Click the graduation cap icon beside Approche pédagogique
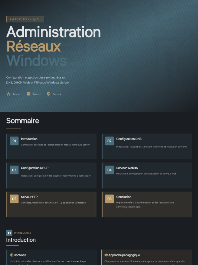Image resolution: width=198 pixels, height=265 pixels. pos(106,255)
